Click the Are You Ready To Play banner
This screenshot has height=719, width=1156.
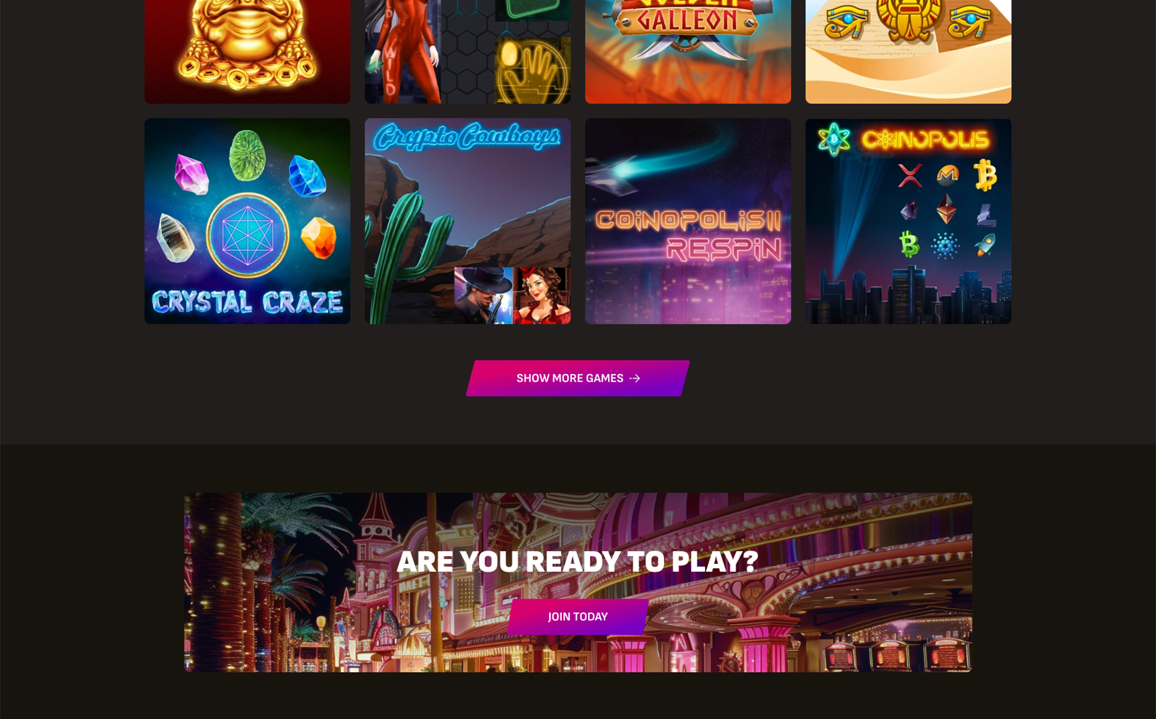[578, 582]
